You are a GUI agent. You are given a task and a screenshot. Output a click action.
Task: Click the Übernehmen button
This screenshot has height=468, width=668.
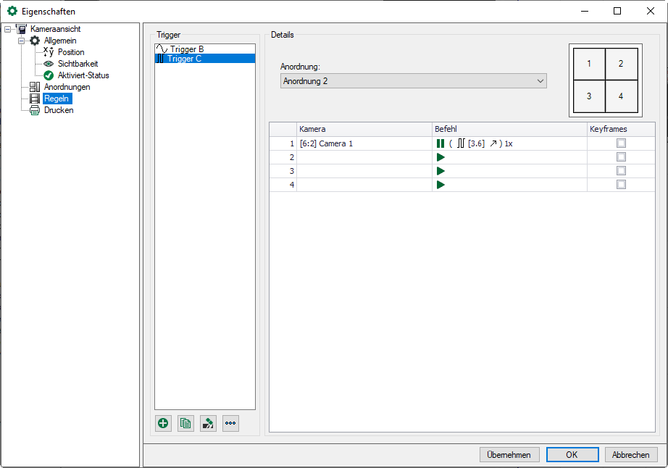click(509, 455)
